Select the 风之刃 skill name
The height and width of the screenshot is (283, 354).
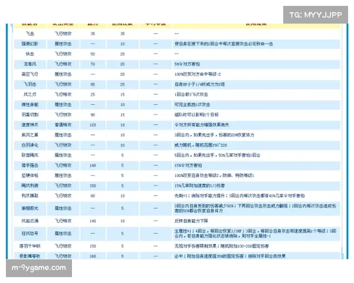30,94
